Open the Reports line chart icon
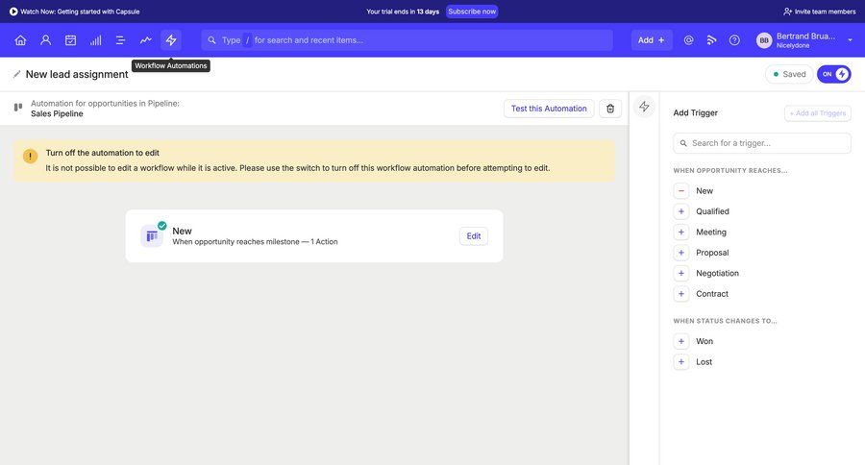This screenshot has width=865, height=465. click(145, 40)
